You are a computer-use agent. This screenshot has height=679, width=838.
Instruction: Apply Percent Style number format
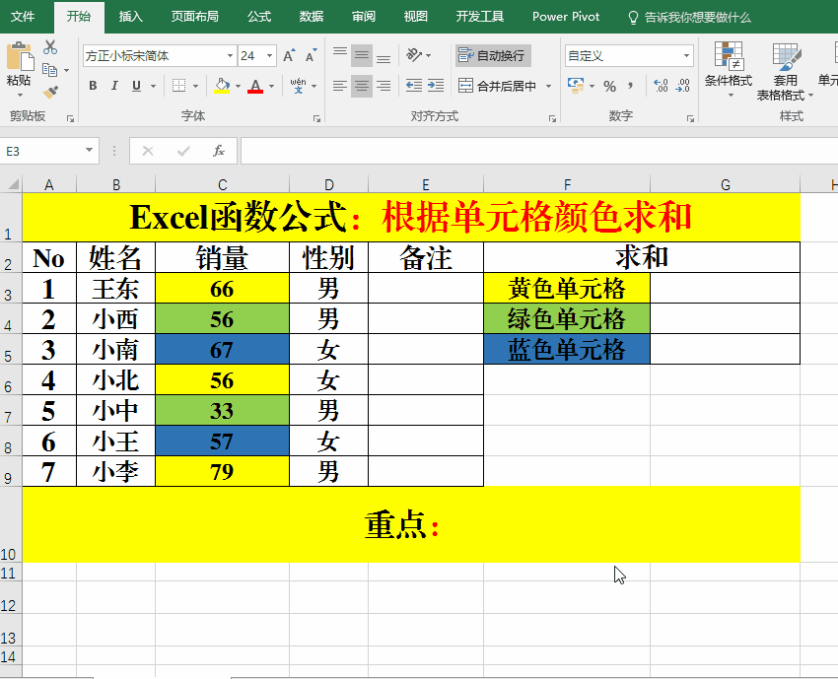point(609,86)
